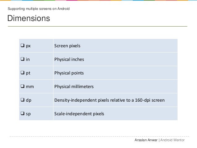Click the Dimensions slide title
Screen dimensions: 197x148
[29, 19]
